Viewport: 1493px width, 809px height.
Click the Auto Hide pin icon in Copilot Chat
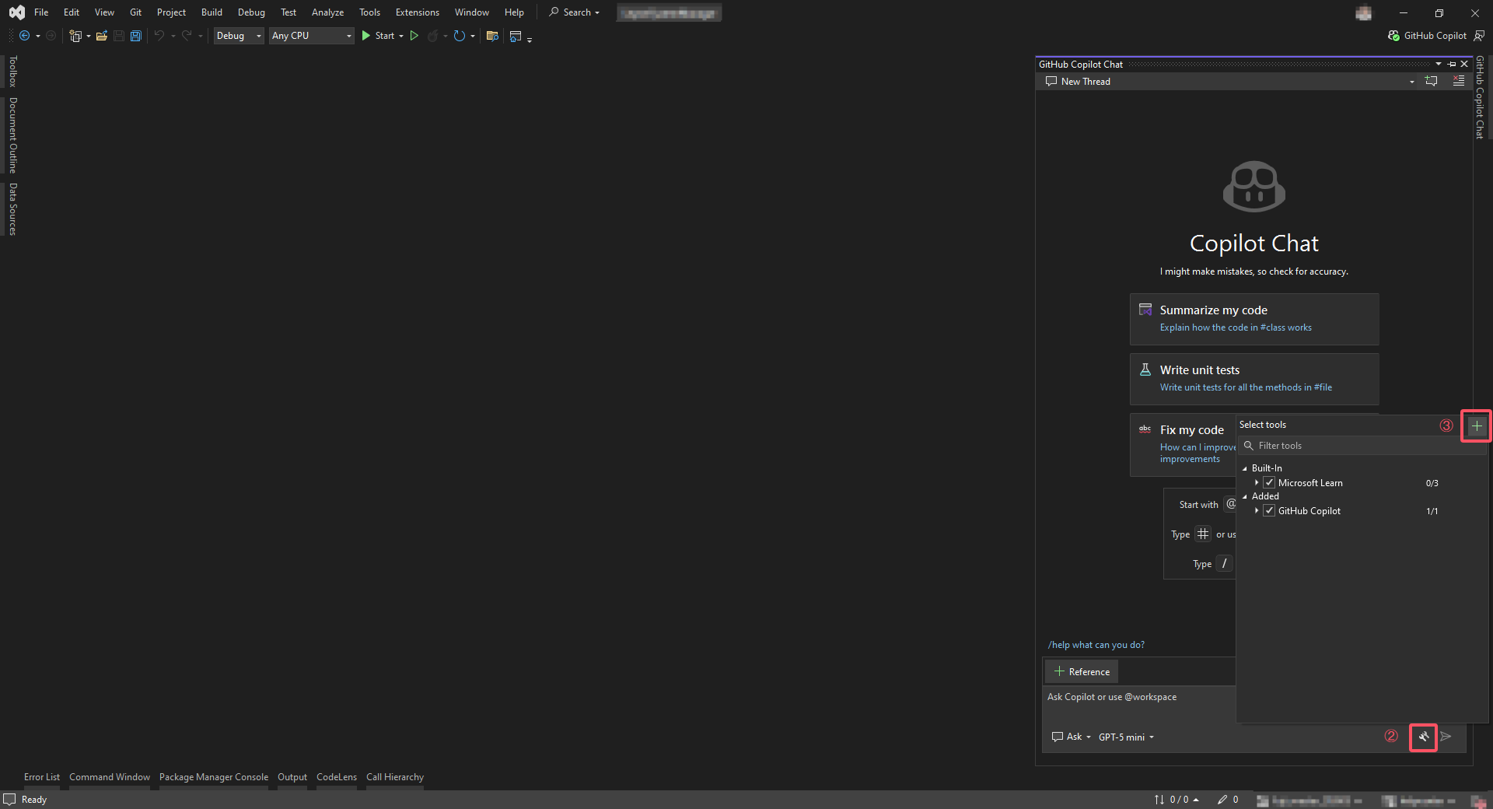tap(1452, 64)
